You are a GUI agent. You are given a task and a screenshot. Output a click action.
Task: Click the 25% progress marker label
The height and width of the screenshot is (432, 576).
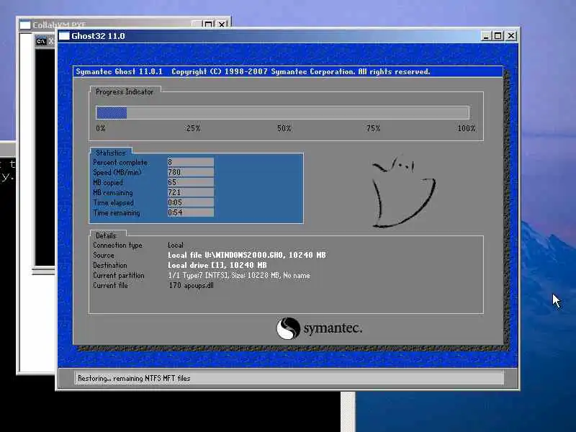(193, 128)
